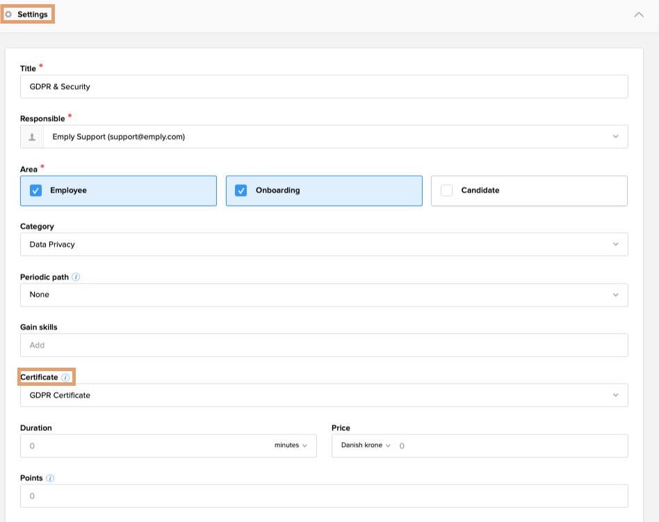659x522 pixels.
Task: Click the Responsible user avatar icon
Action: tap(32, 137)
